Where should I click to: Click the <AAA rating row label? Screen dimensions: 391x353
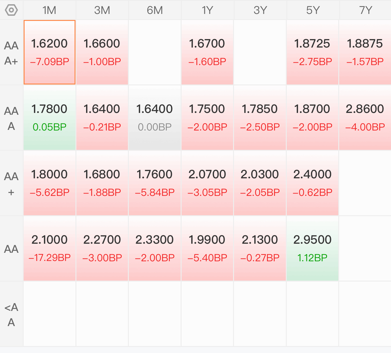tap(12, 314)
